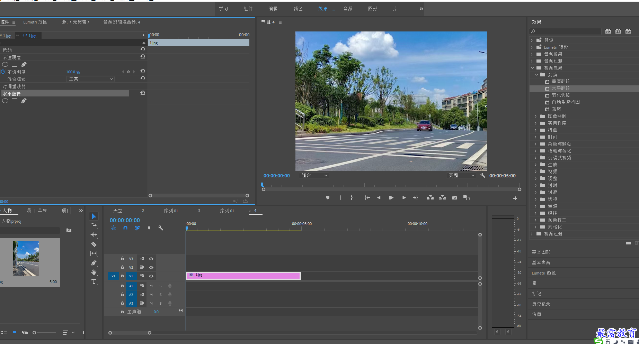
Task: Step forward one frame
Action: [x=403, y=198]
